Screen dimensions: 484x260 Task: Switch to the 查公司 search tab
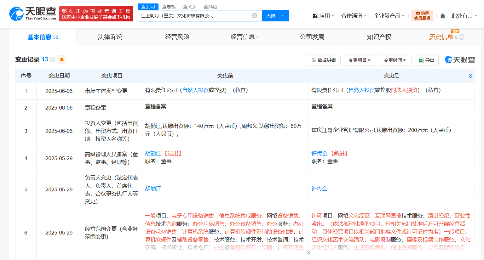point(148,7)
